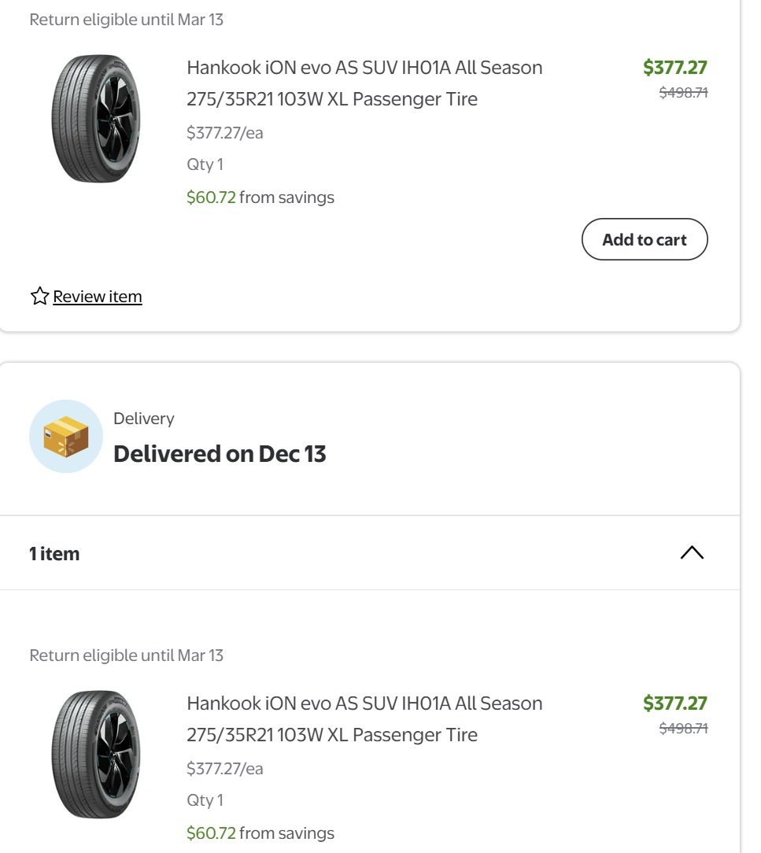Click strikethrough $498.71 above Add to cart
The image size is (761, 853).
coord(683,93)
